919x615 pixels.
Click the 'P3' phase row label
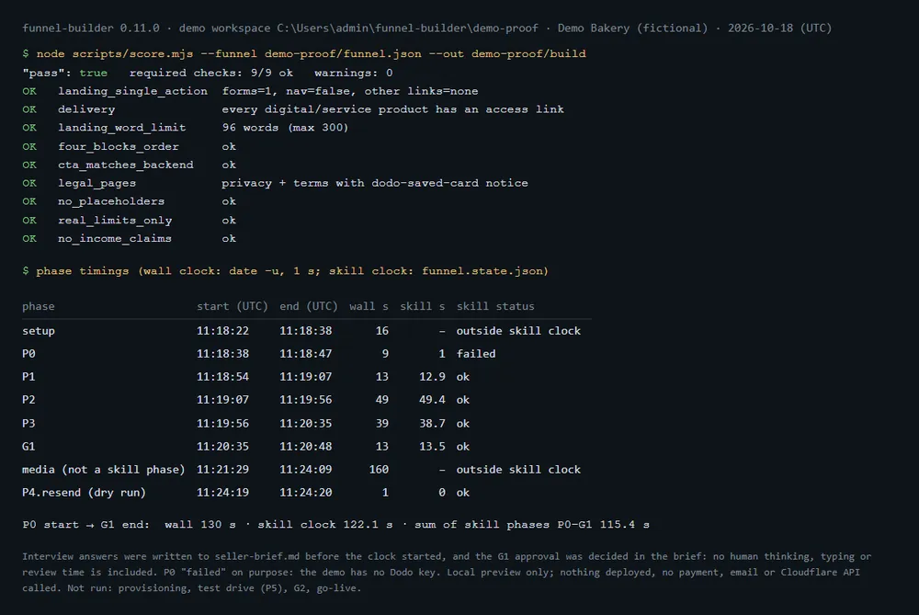click(28, 423)
